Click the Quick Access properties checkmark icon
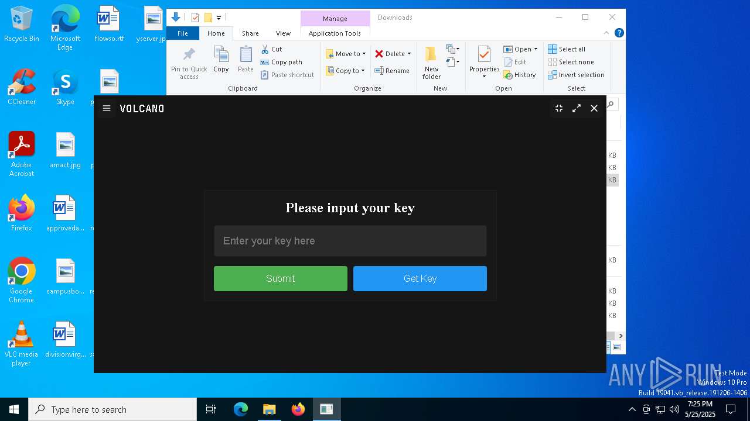The height and width of the screenshot is (421, 750). pos(195,18)
